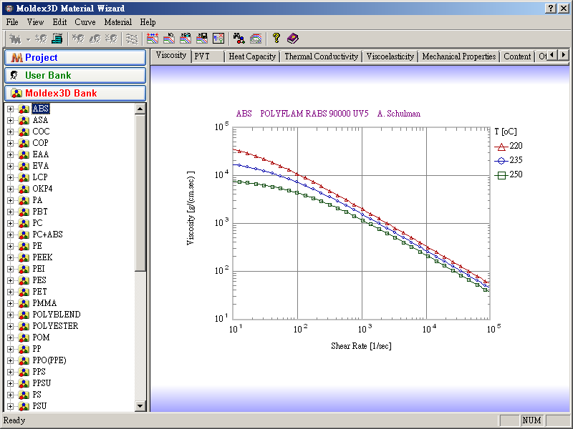
Task: Click the yellow question mark toolbar icon
Action: tap(276, 38)
